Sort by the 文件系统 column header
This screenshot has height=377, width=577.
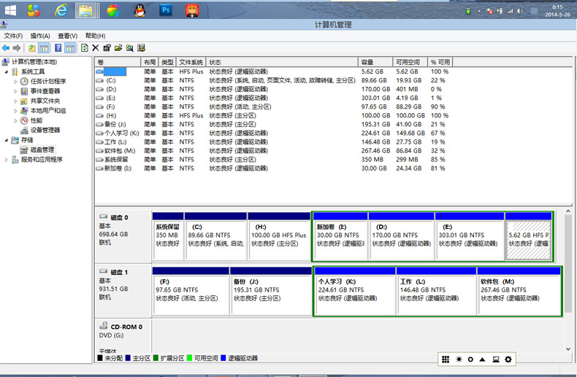pyautogui.click(x=191, y=62)
